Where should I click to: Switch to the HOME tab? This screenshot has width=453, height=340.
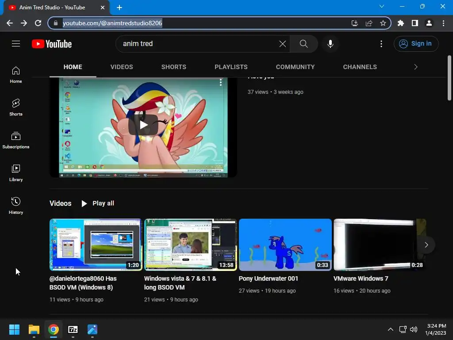click(73, 67)
